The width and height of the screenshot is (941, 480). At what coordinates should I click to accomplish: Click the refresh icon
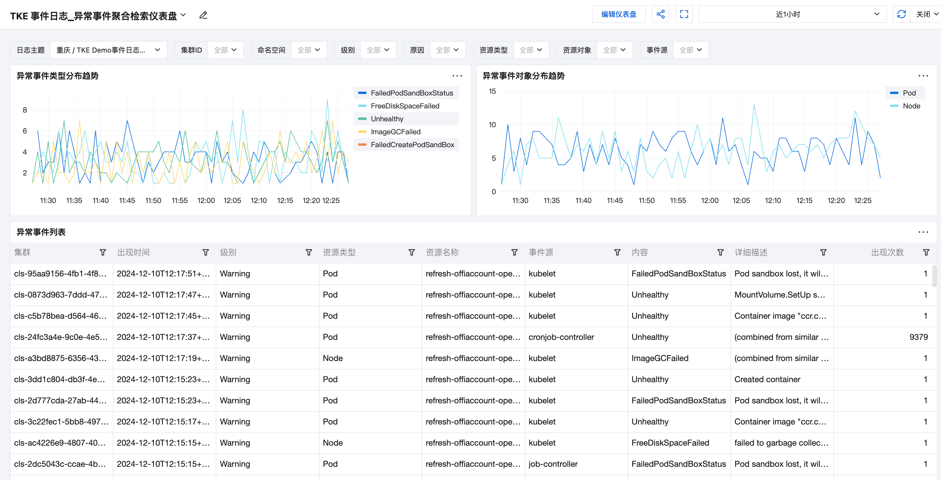(x=901, y=14)
